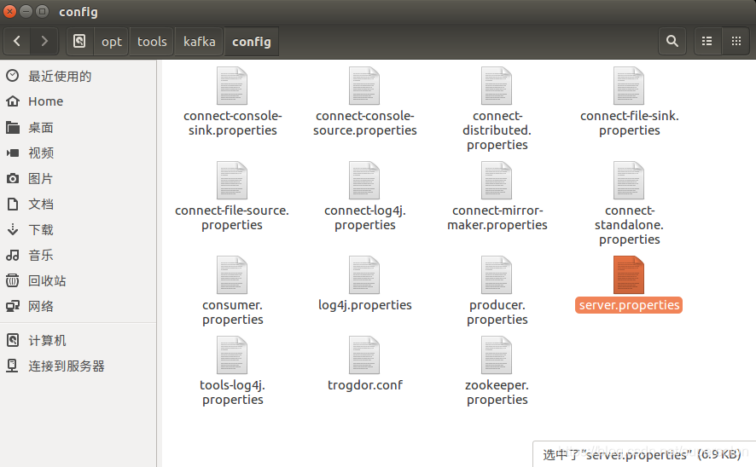Image resolution: width=756 pixels, height=467 pixels.
Task: Click the consumer.properties name label
Action: pos(232,313)
